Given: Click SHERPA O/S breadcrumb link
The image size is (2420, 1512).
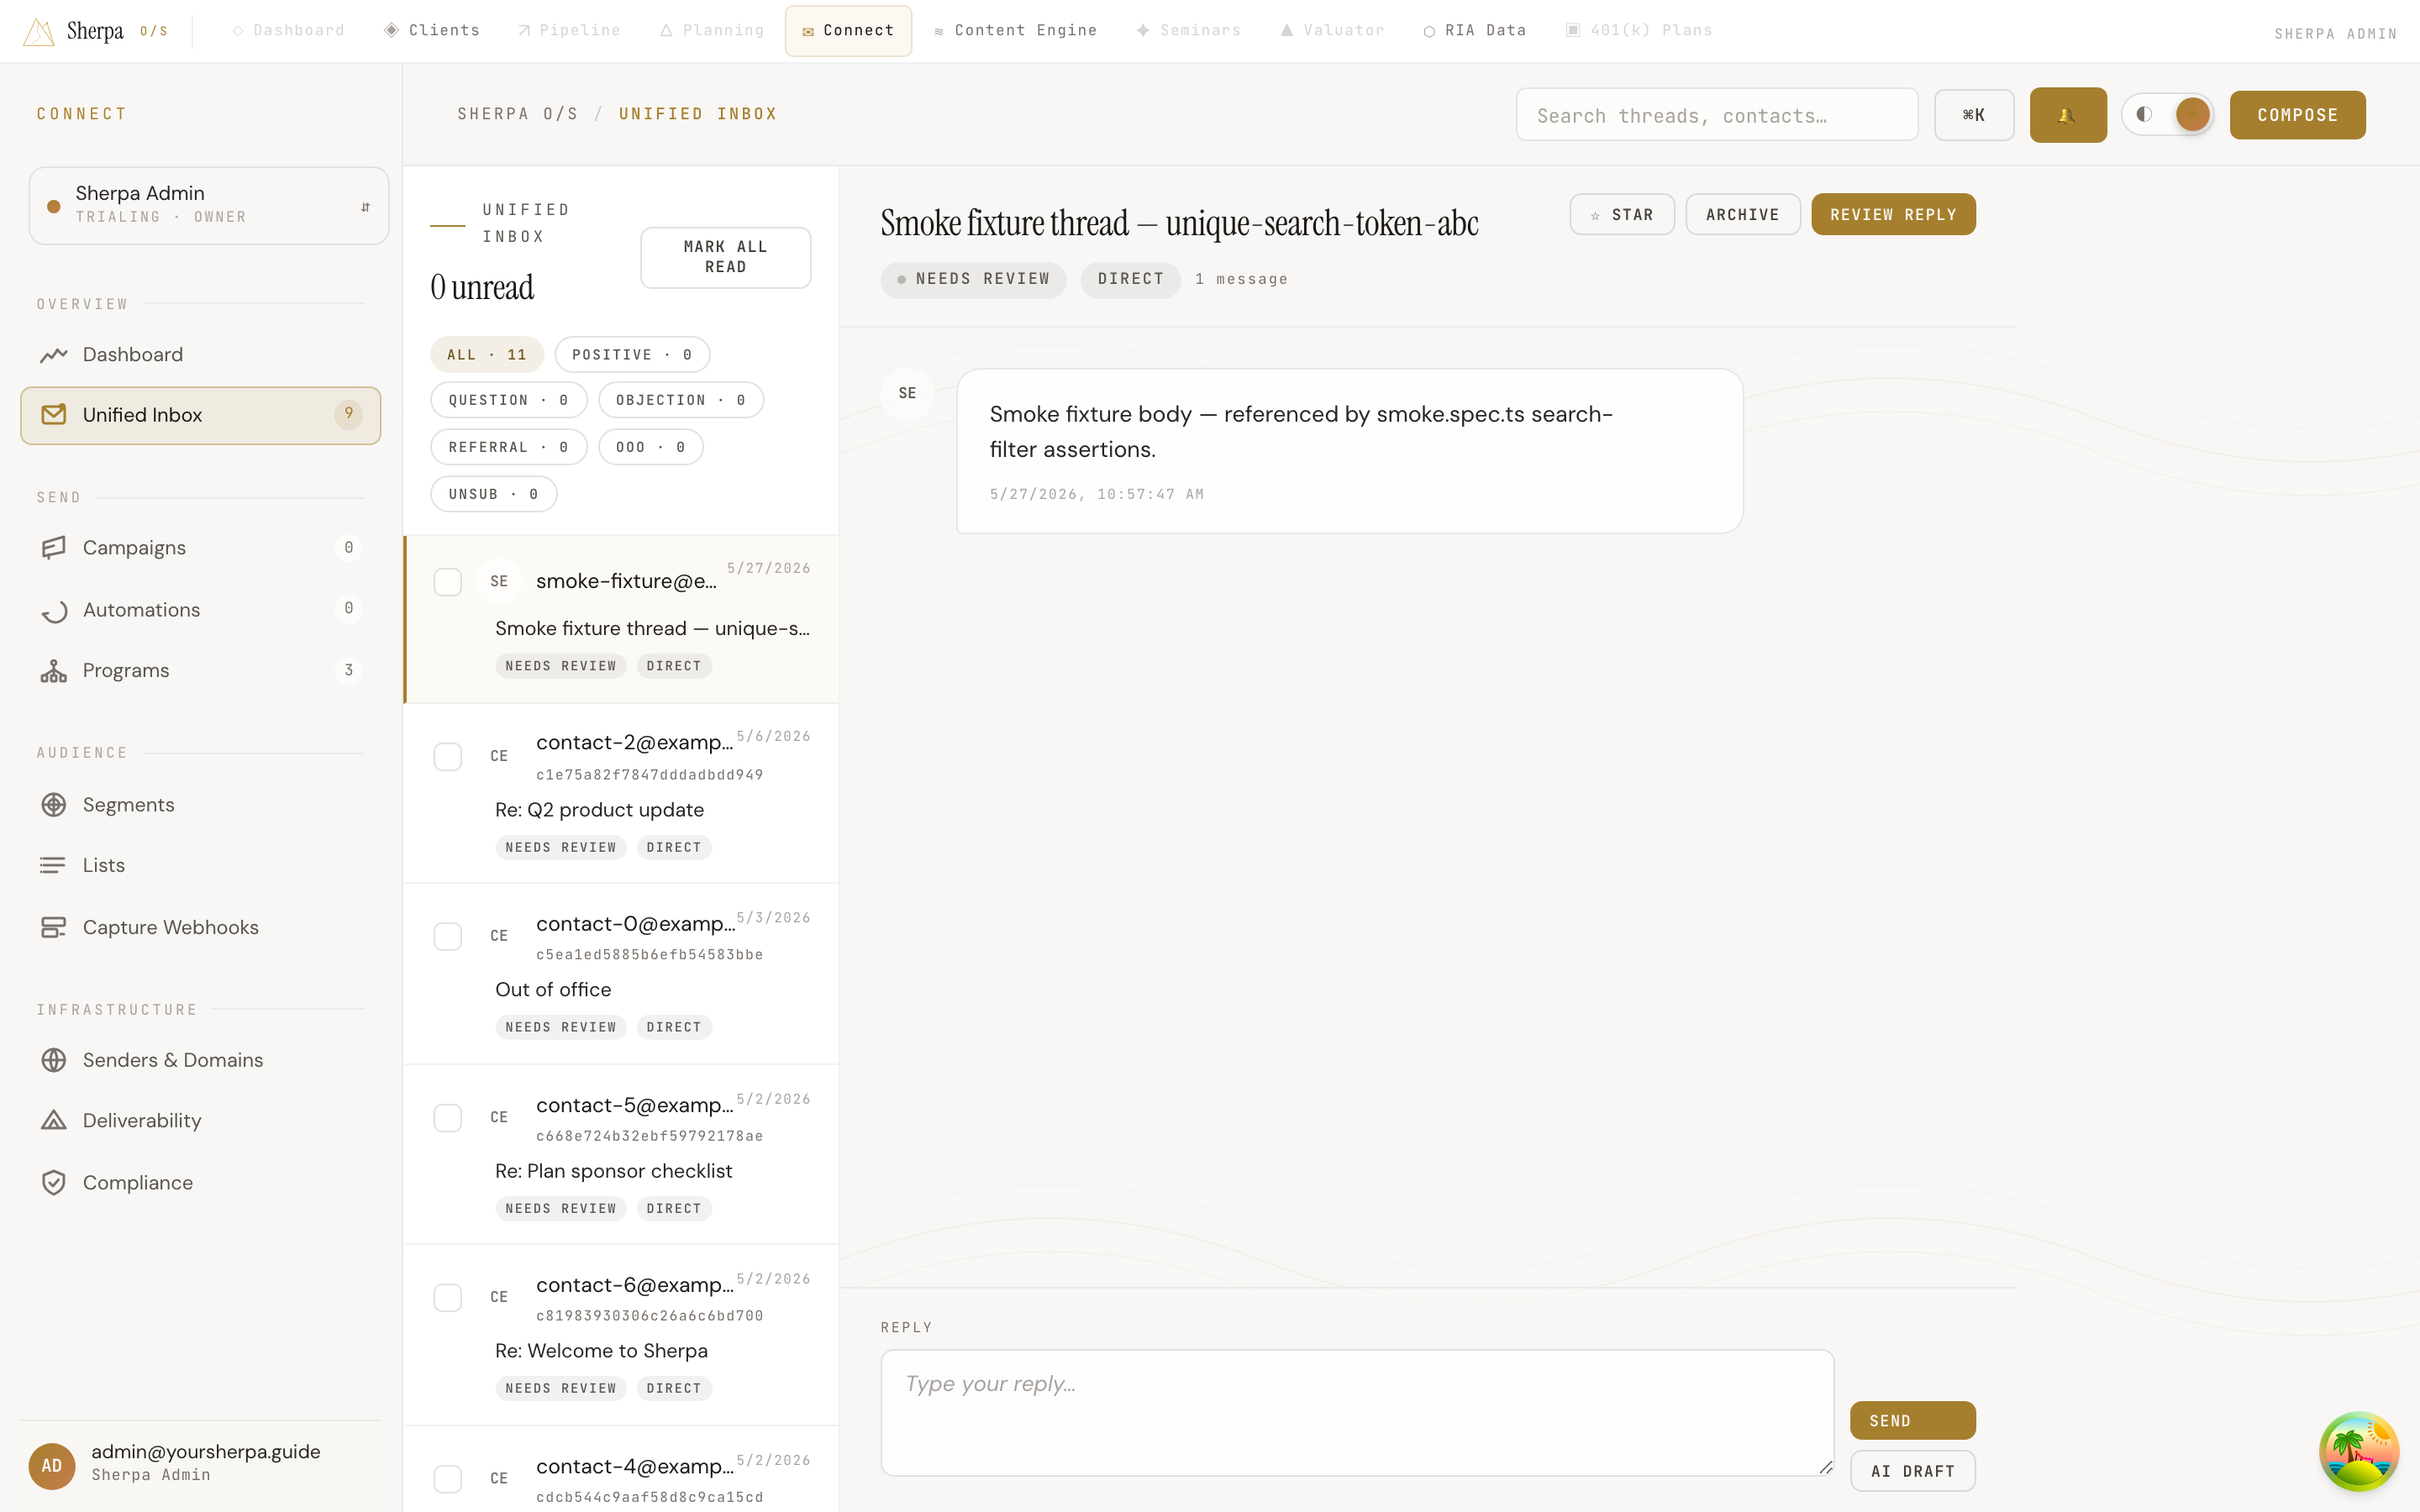Looking at the screenshot, I should (517, 114).
